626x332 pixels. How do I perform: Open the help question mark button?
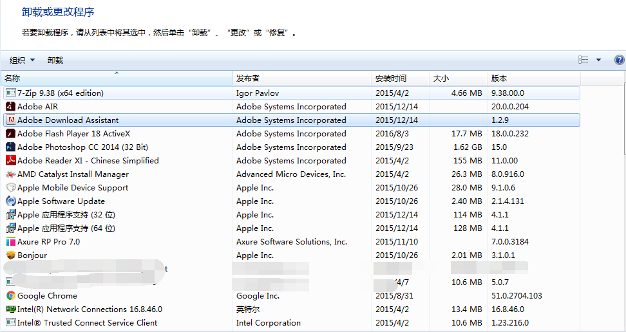(x=619, y=60)
